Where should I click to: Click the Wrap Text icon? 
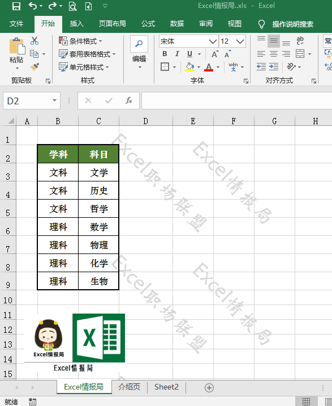point(300,41)
